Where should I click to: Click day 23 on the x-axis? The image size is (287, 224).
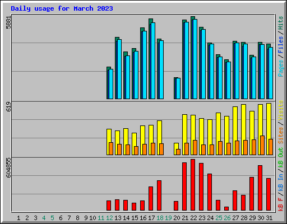click(x=202, y=218)
